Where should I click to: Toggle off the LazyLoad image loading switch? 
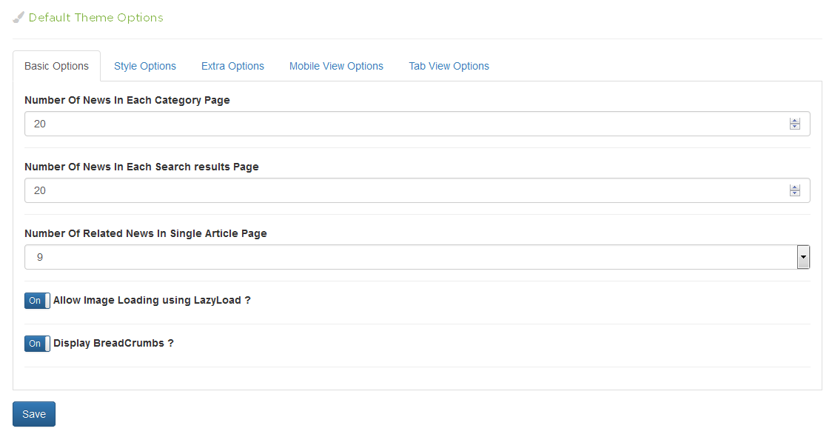(37, 301)
